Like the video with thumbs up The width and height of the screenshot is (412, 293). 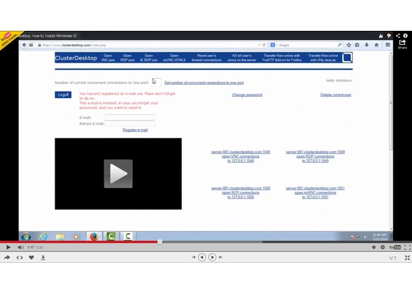[381, 36]
